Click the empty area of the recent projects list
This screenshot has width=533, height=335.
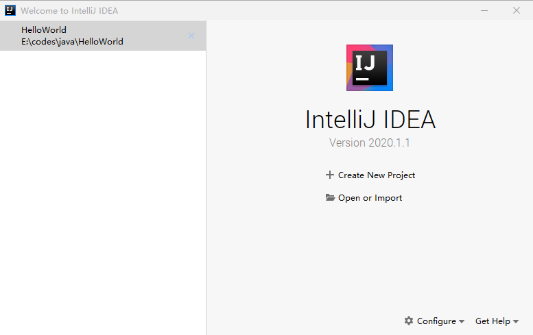103,192
